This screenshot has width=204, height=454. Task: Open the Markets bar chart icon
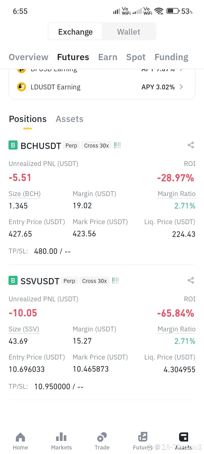tap(61, 437)
